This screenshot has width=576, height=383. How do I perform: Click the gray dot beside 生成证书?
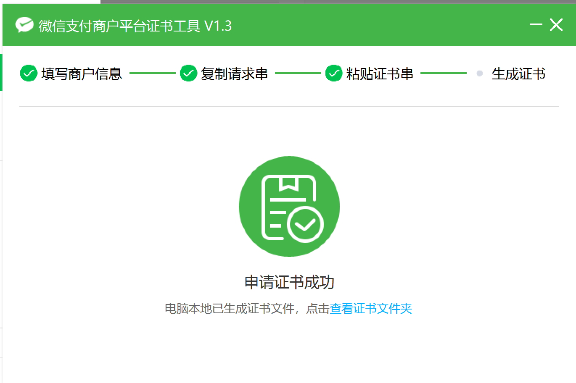(x=479, y=73)
